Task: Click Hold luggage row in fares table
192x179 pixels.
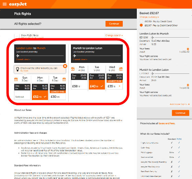Action: [x=161, y=152]
